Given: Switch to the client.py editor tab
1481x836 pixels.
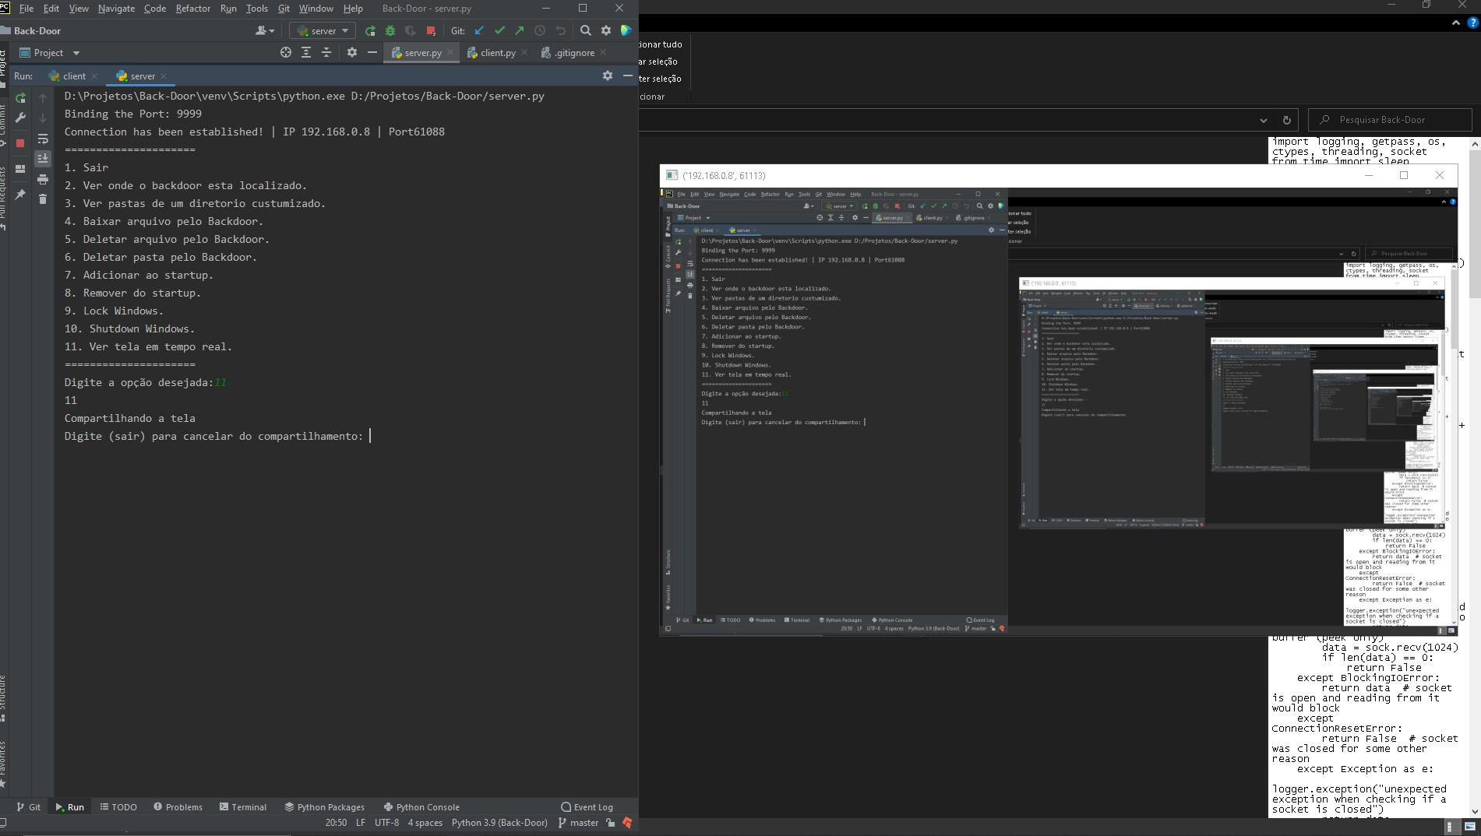Looking at the screenshot, I should pyautogui.click(x=496, y=53).
